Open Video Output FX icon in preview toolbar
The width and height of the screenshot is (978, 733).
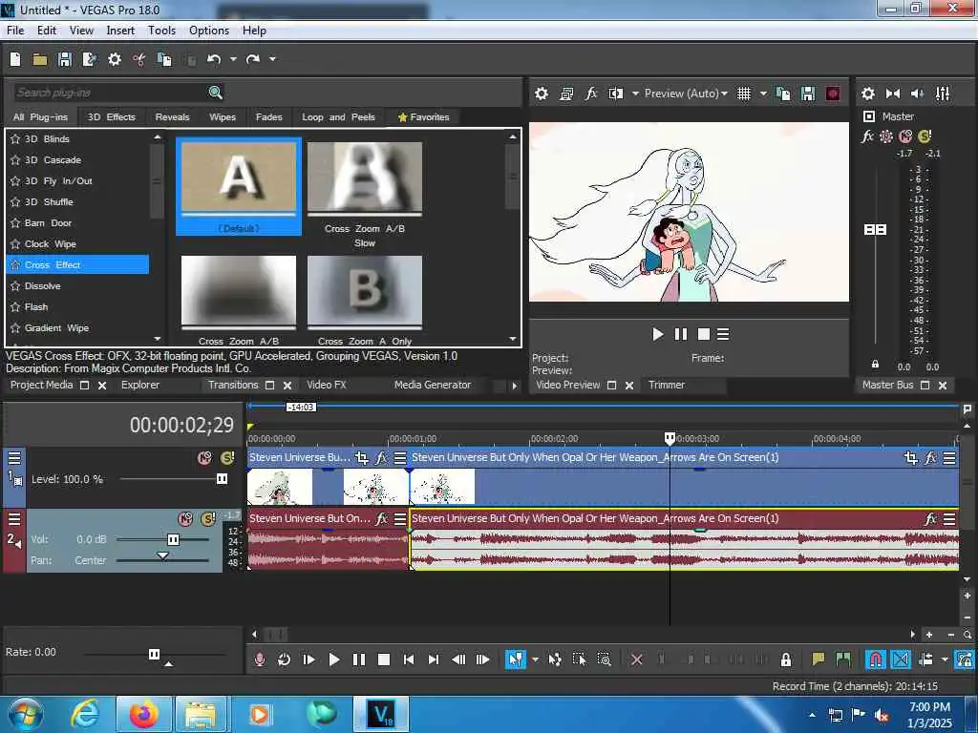point(590,94)
